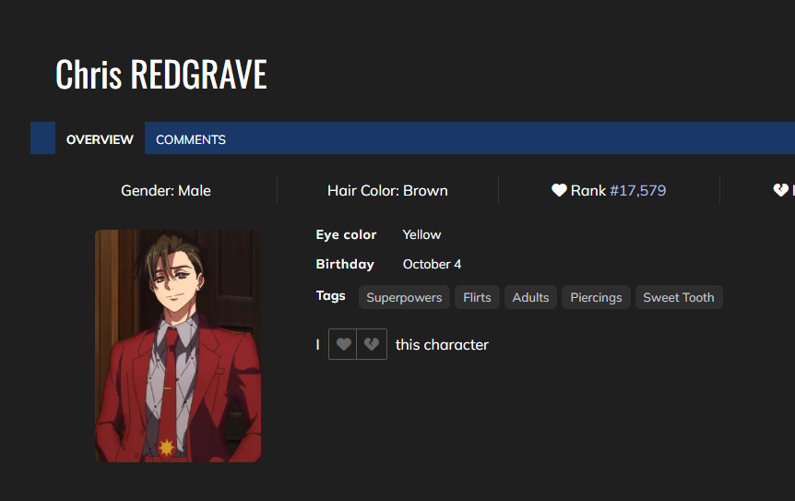Image resolution: width=795 pixels, height=501 pixels.
Task: Click the Gender: Male attribute
Action: coord(166,191)
